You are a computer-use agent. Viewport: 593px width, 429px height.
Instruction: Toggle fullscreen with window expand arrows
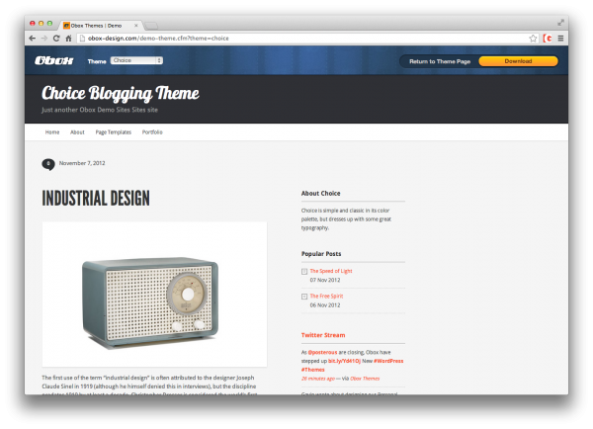tap(560, 23)
